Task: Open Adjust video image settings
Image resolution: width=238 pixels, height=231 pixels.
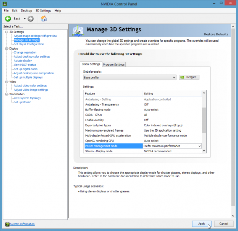Action: [x=31, y=90]
